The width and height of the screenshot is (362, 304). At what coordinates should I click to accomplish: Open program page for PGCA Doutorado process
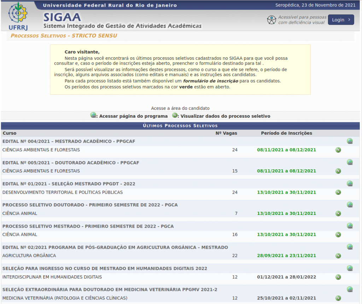(x=350, y=205)
